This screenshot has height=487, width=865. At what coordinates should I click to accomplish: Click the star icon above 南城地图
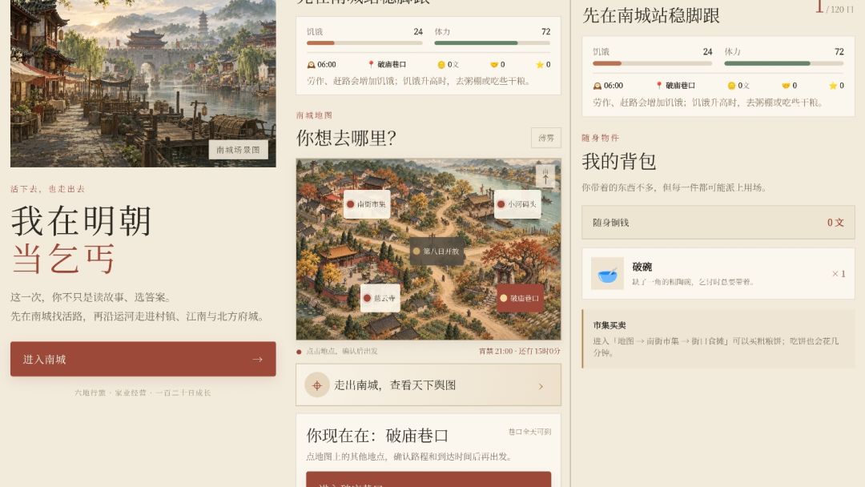(x=540, y=65)
